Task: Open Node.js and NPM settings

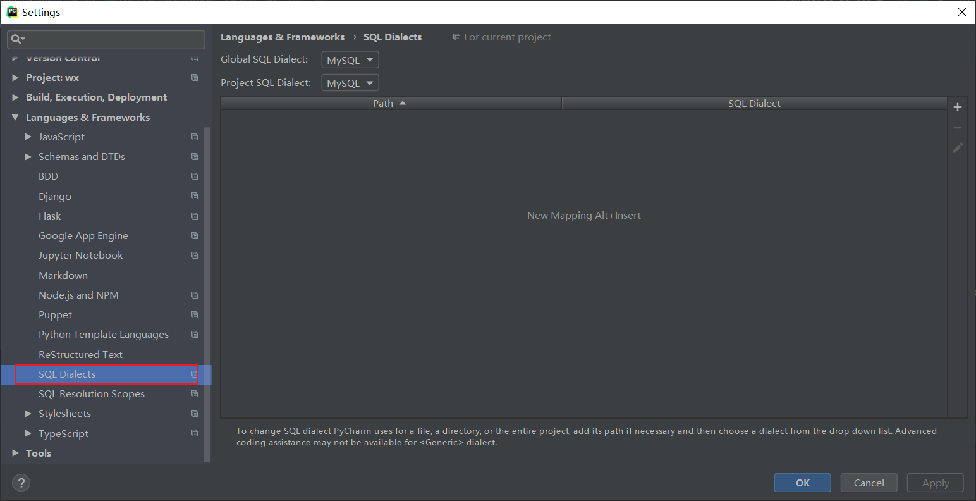Action: click(78, 295)
